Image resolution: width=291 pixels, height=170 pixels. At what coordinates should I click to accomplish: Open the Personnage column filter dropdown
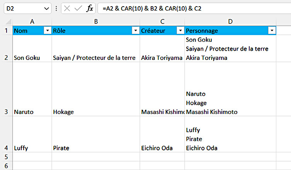coord(272,31)
